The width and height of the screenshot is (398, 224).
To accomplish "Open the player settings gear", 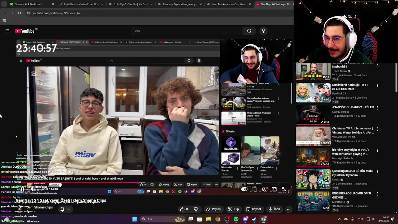I will [x=264, y=189].
